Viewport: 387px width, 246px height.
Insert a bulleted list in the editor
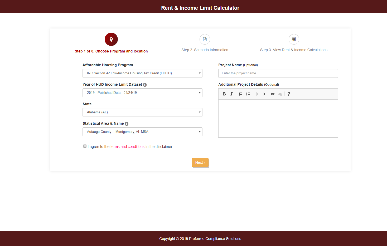click(x=248, y=94)
